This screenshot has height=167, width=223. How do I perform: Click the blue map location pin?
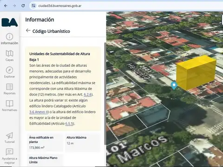tap(174, 85)
